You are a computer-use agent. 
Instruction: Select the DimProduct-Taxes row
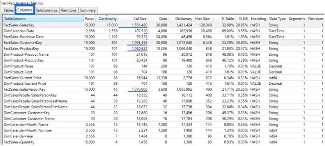click(163, 66)
